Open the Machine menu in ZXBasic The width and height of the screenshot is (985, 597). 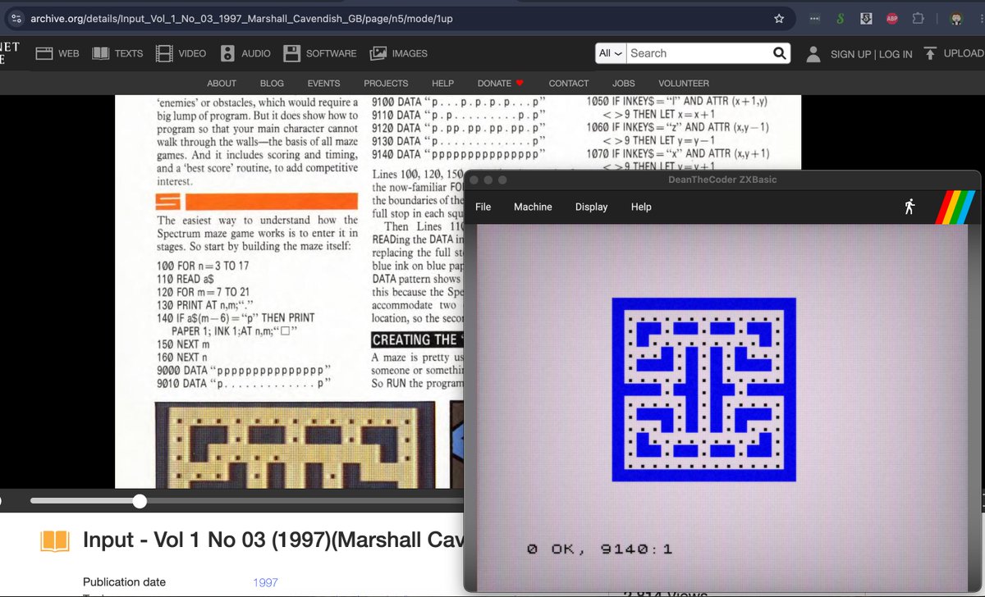click(533, 207)
